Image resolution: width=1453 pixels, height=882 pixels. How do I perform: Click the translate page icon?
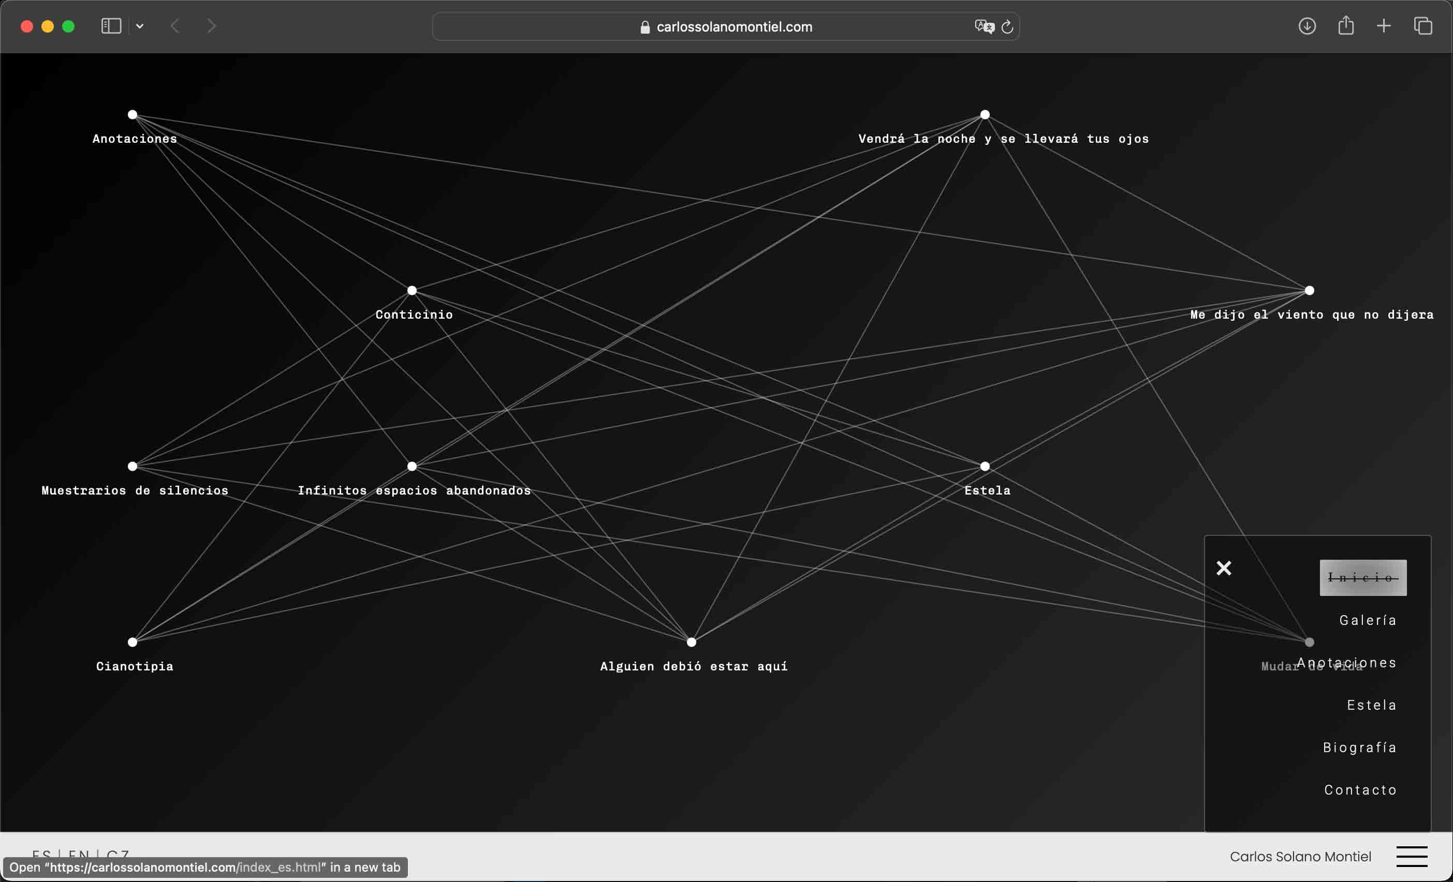984,26
